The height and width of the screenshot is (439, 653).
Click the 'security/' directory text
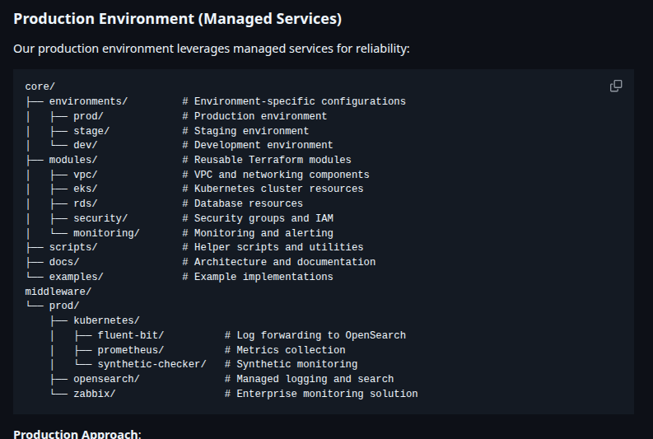click(x=100, y=218)
